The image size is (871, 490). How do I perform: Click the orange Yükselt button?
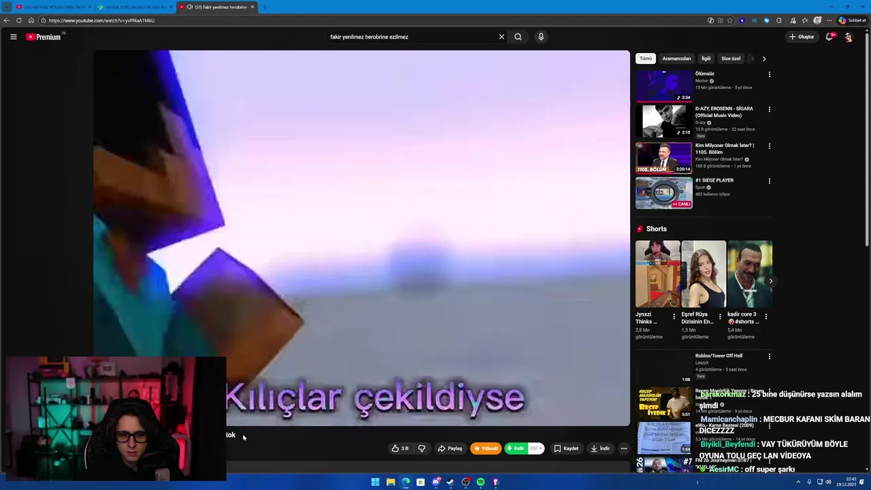pyautogui.click(x=486, y=448)
